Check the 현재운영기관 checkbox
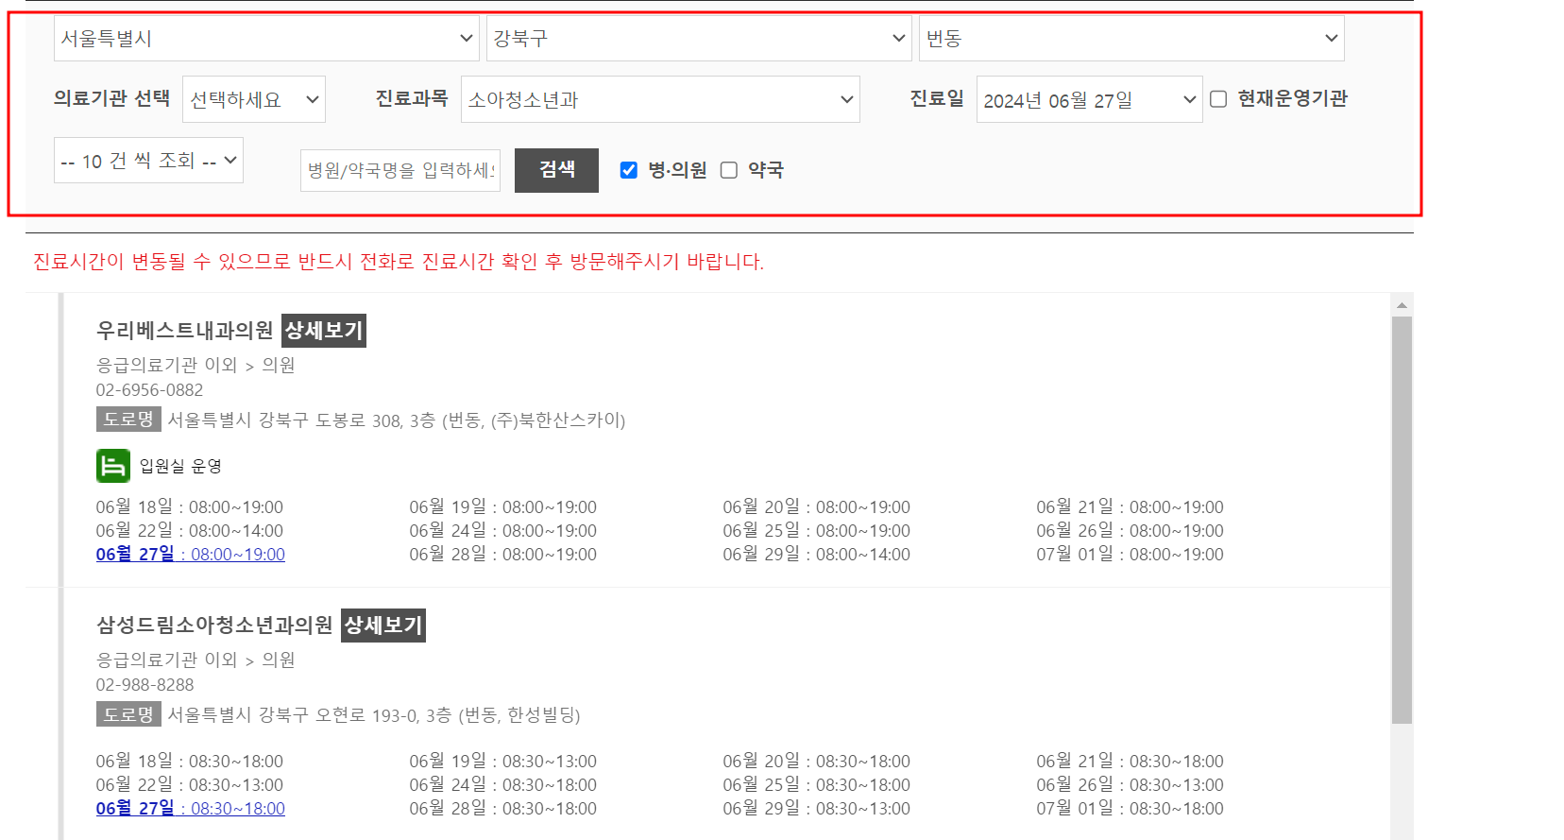The image size is (1564, 840). (x=1218, y=99)
